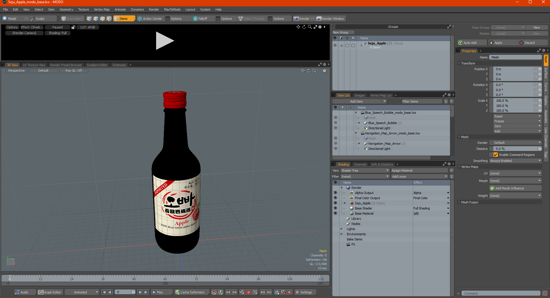Open the Add Item dropdown
The width and height of the screenshot is (550, 298).
point(360,101)
